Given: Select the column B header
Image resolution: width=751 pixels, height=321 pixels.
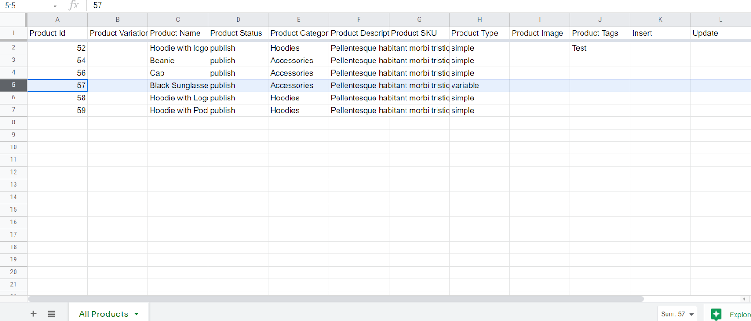Looking at the screenshot, I should 118,20.
